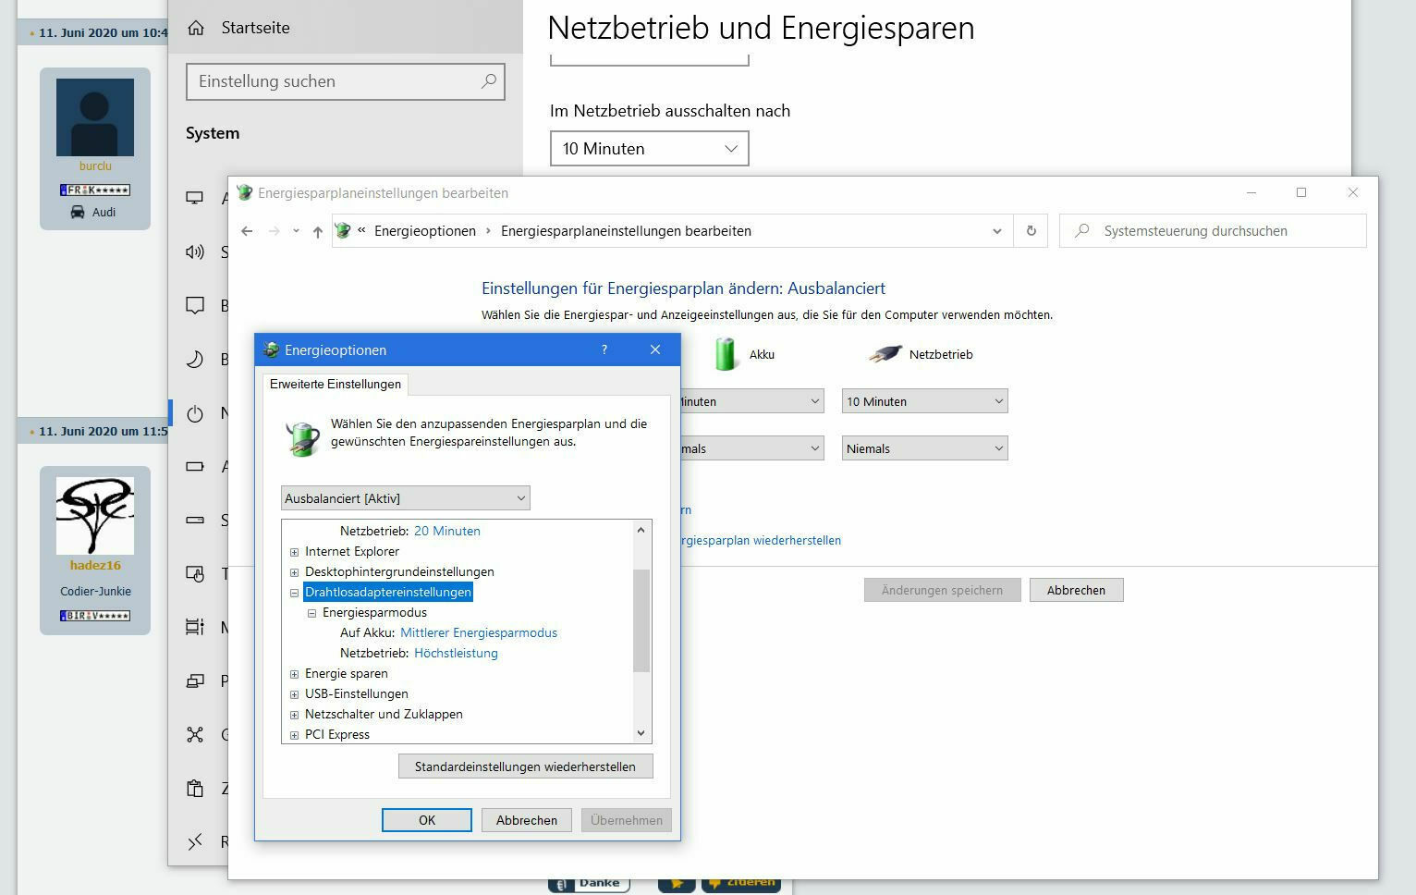Image resolution: width=1416 pixels, height=895 pixels.
Task: Click Energieoptionen in the breadcrumb path
Action: [x=424, y=230]
